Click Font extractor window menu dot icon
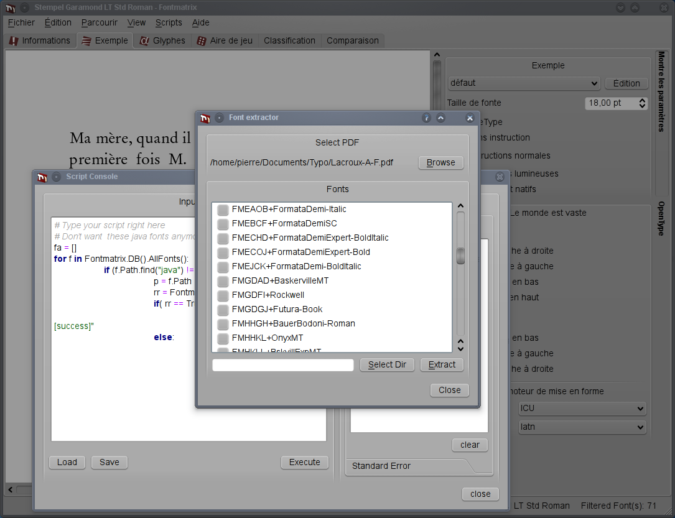Viewport: 675px width, 518px height. click(x=219, y=118)
